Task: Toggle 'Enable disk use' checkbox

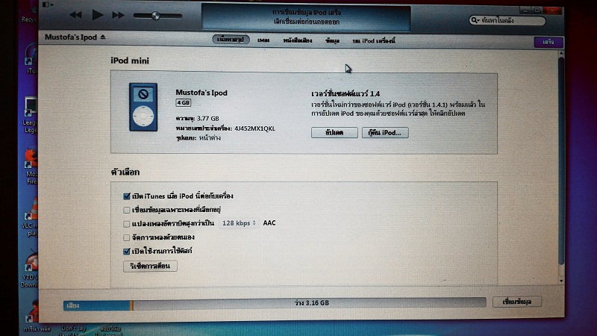Action: coord(127,251)
